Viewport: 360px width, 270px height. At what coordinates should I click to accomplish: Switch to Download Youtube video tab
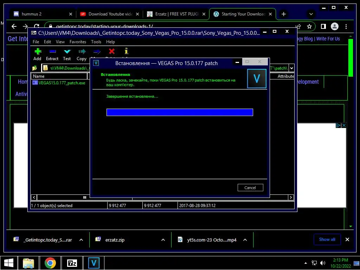coord(109,14)
